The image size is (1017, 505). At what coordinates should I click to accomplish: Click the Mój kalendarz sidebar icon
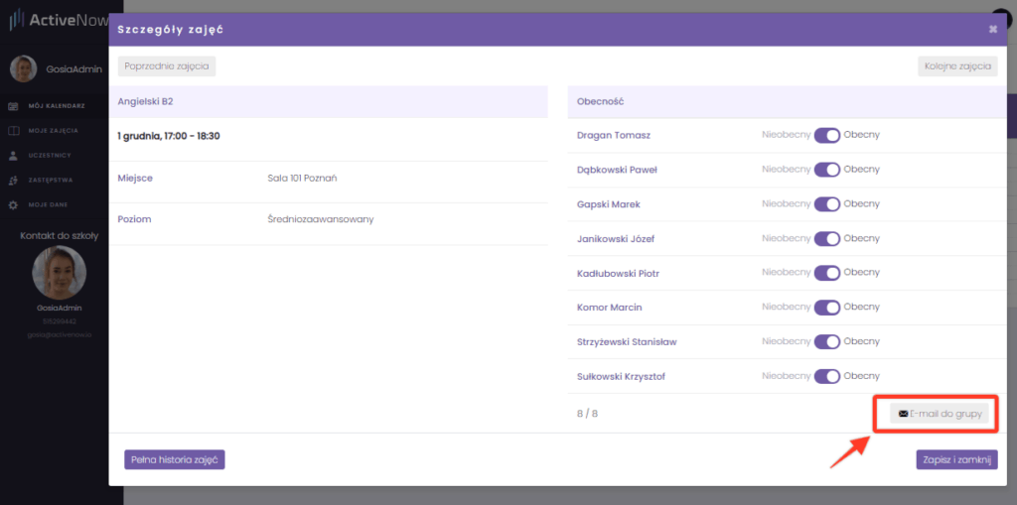[13, 106]
